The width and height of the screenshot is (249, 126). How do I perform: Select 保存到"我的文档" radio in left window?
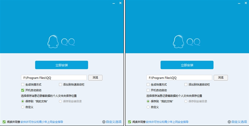23,101
